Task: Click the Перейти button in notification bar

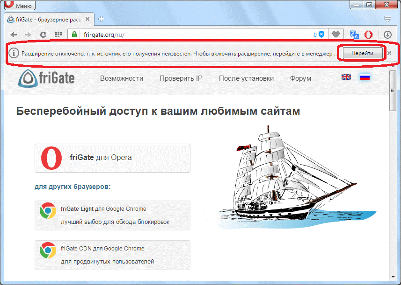Action: (x=362, y=53)
